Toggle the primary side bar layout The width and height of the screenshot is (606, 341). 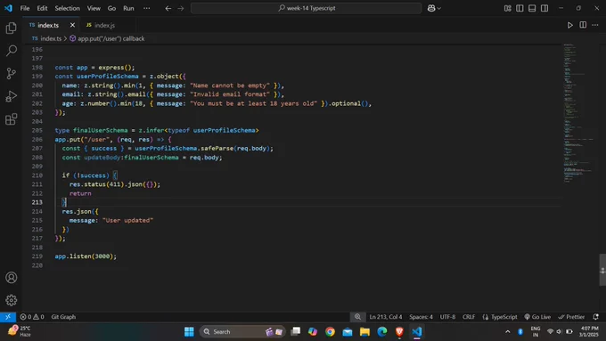coord(520,8)
